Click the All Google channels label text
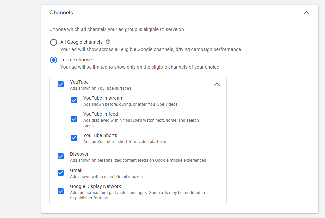 (81, 42)
